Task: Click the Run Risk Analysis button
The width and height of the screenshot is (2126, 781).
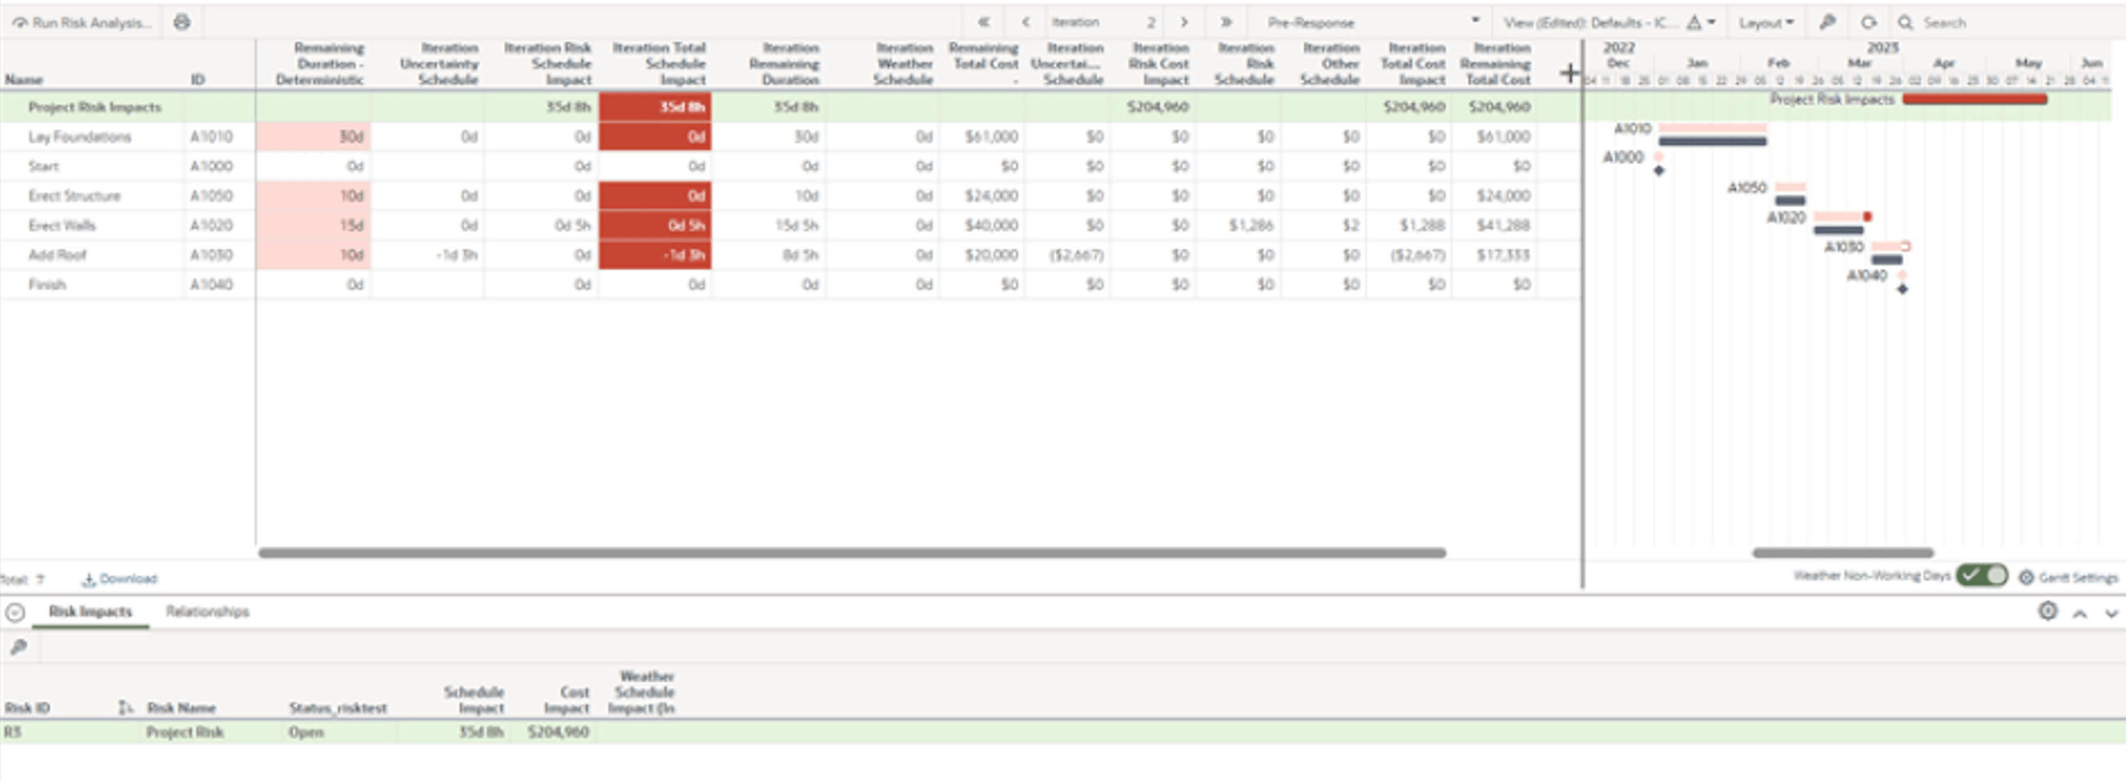Action: pos(82,22)
